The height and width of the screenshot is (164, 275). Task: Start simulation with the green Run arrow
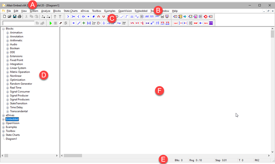click(x=51, y=23)
